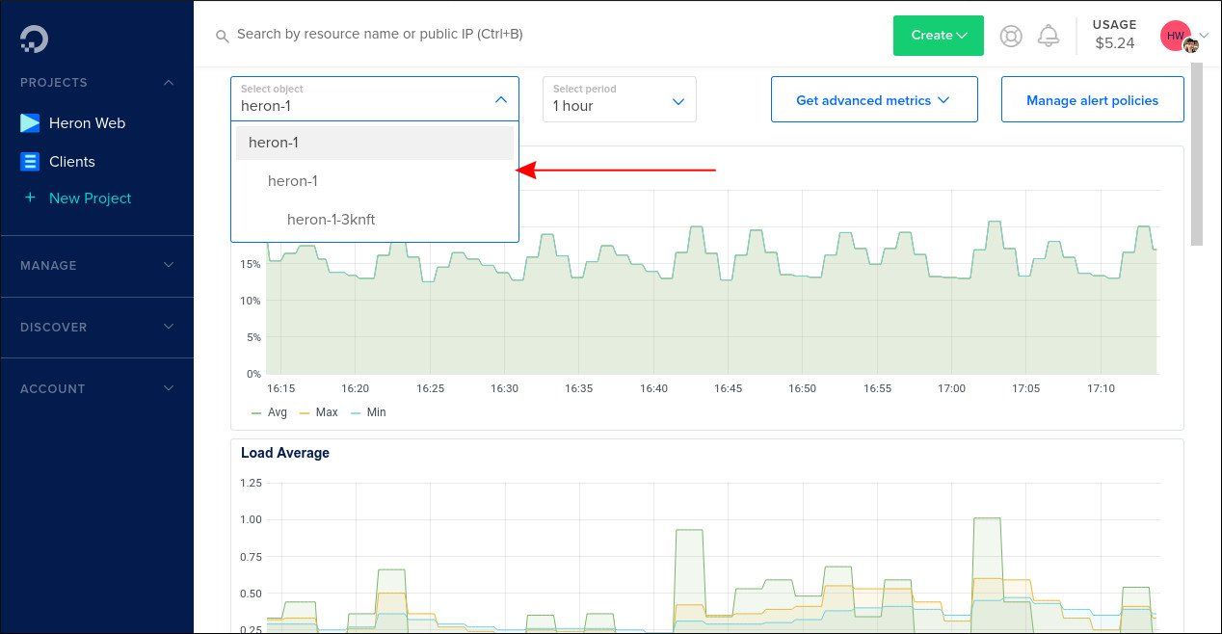Open the Heron Web project icon
The width and height of the screenshot is (1222, 634).
(x=30, y=122)
